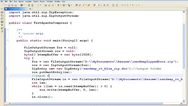Image resolution: width=188 pixels, height=106 pixels.
Task: Click the Save All toolbar icon
Action: (x=12, y=5)
